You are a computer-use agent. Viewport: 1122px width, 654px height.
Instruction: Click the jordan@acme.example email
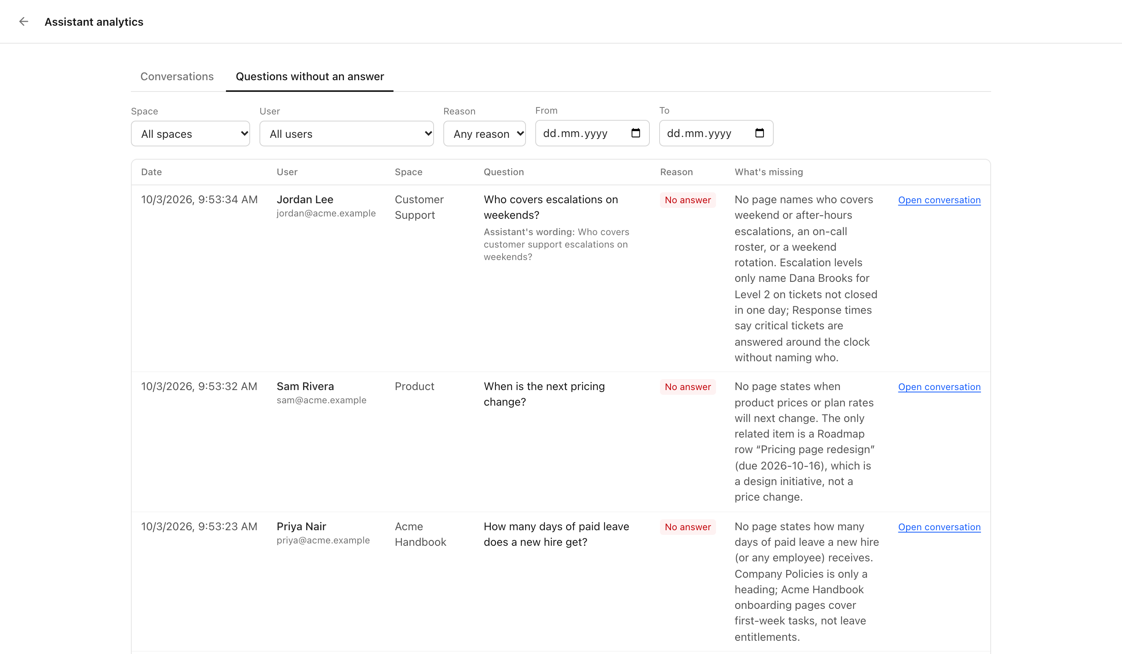pos(326,214)
